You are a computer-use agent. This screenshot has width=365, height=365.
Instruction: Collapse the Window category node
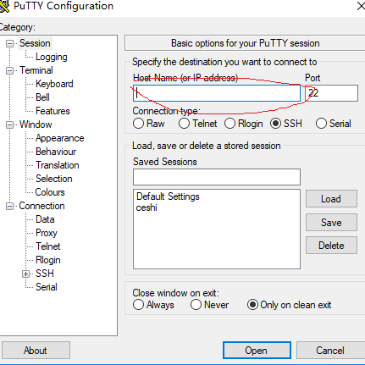click(9, 124)
